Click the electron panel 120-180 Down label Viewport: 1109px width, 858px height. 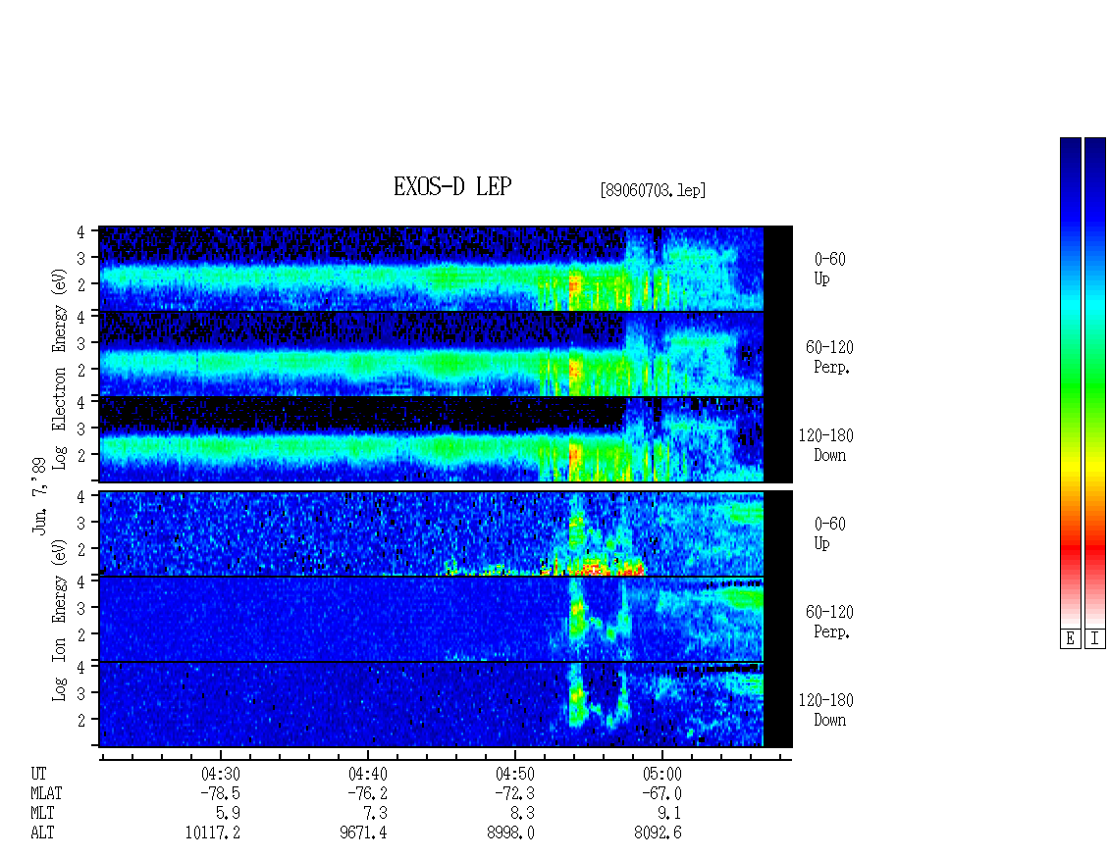pyautogui.click(x=826, y=445)
